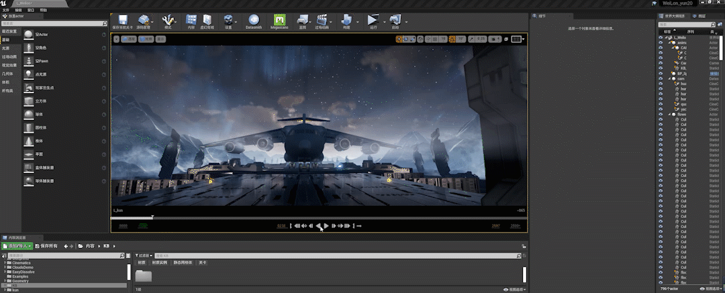This screenshot has width=725, height=293.
Task: Open the Modes wrench icon
Action: click(x=167, y=20)
